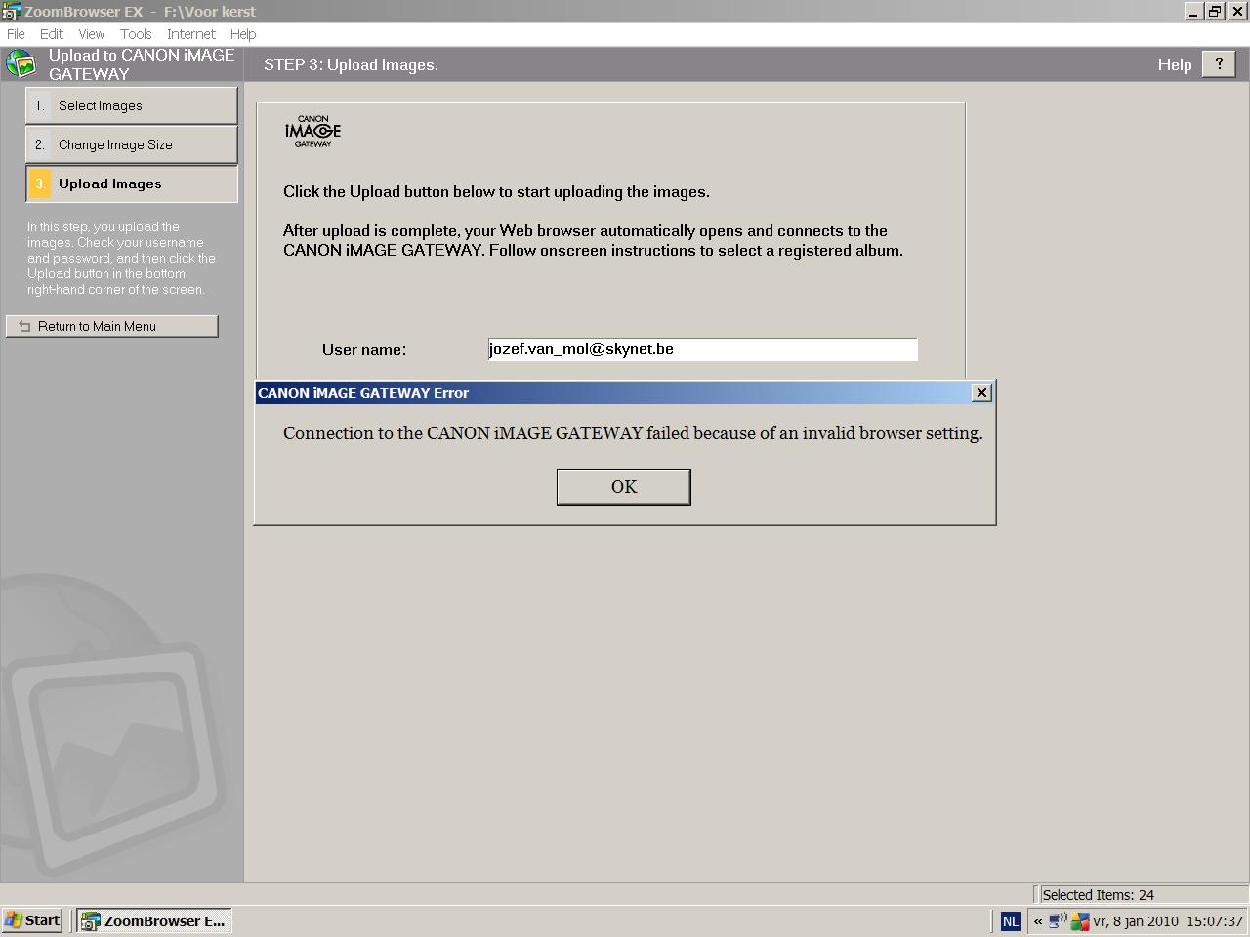Image resolution: width=1250 pixels, height=937 pixels.
Task: Open the Edit menu
Action: 52,33
